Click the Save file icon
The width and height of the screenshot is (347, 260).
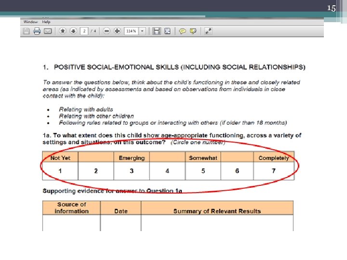coord(27,31)
